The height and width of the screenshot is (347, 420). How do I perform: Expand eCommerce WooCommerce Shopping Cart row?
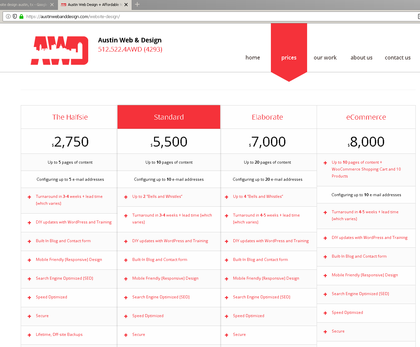point(366,170)
